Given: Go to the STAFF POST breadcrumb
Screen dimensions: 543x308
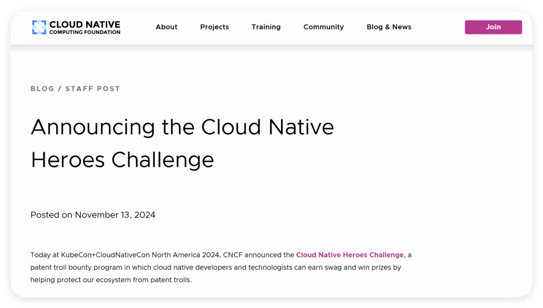Looking at the screenshot, I should (x=93, y=88).
